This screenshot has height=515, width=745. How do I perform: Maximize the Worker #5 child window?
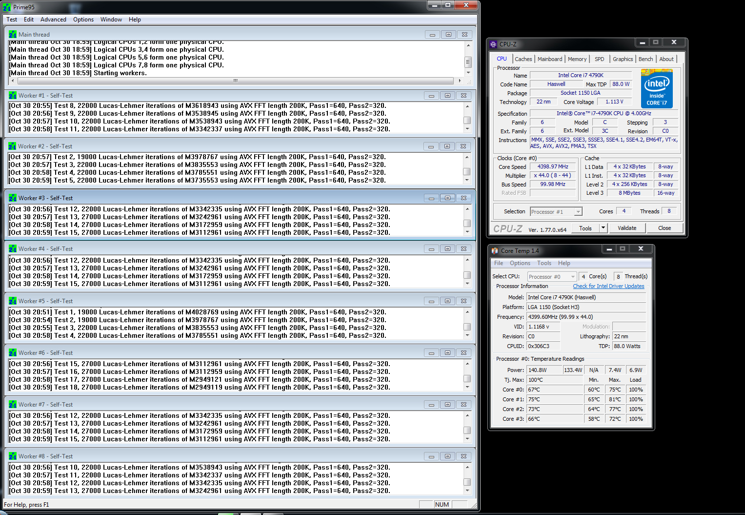tap(447, 301)
